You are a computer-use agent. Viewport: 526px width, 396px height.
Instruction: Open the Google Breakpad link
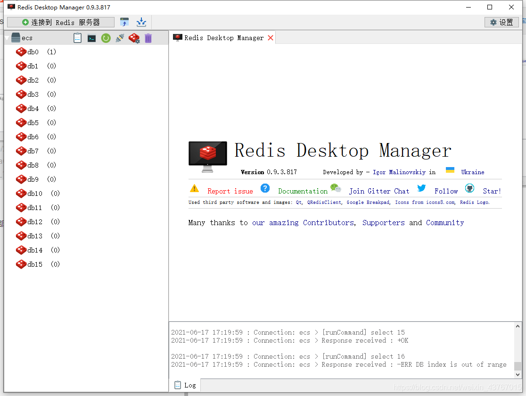tap(368, 202)
